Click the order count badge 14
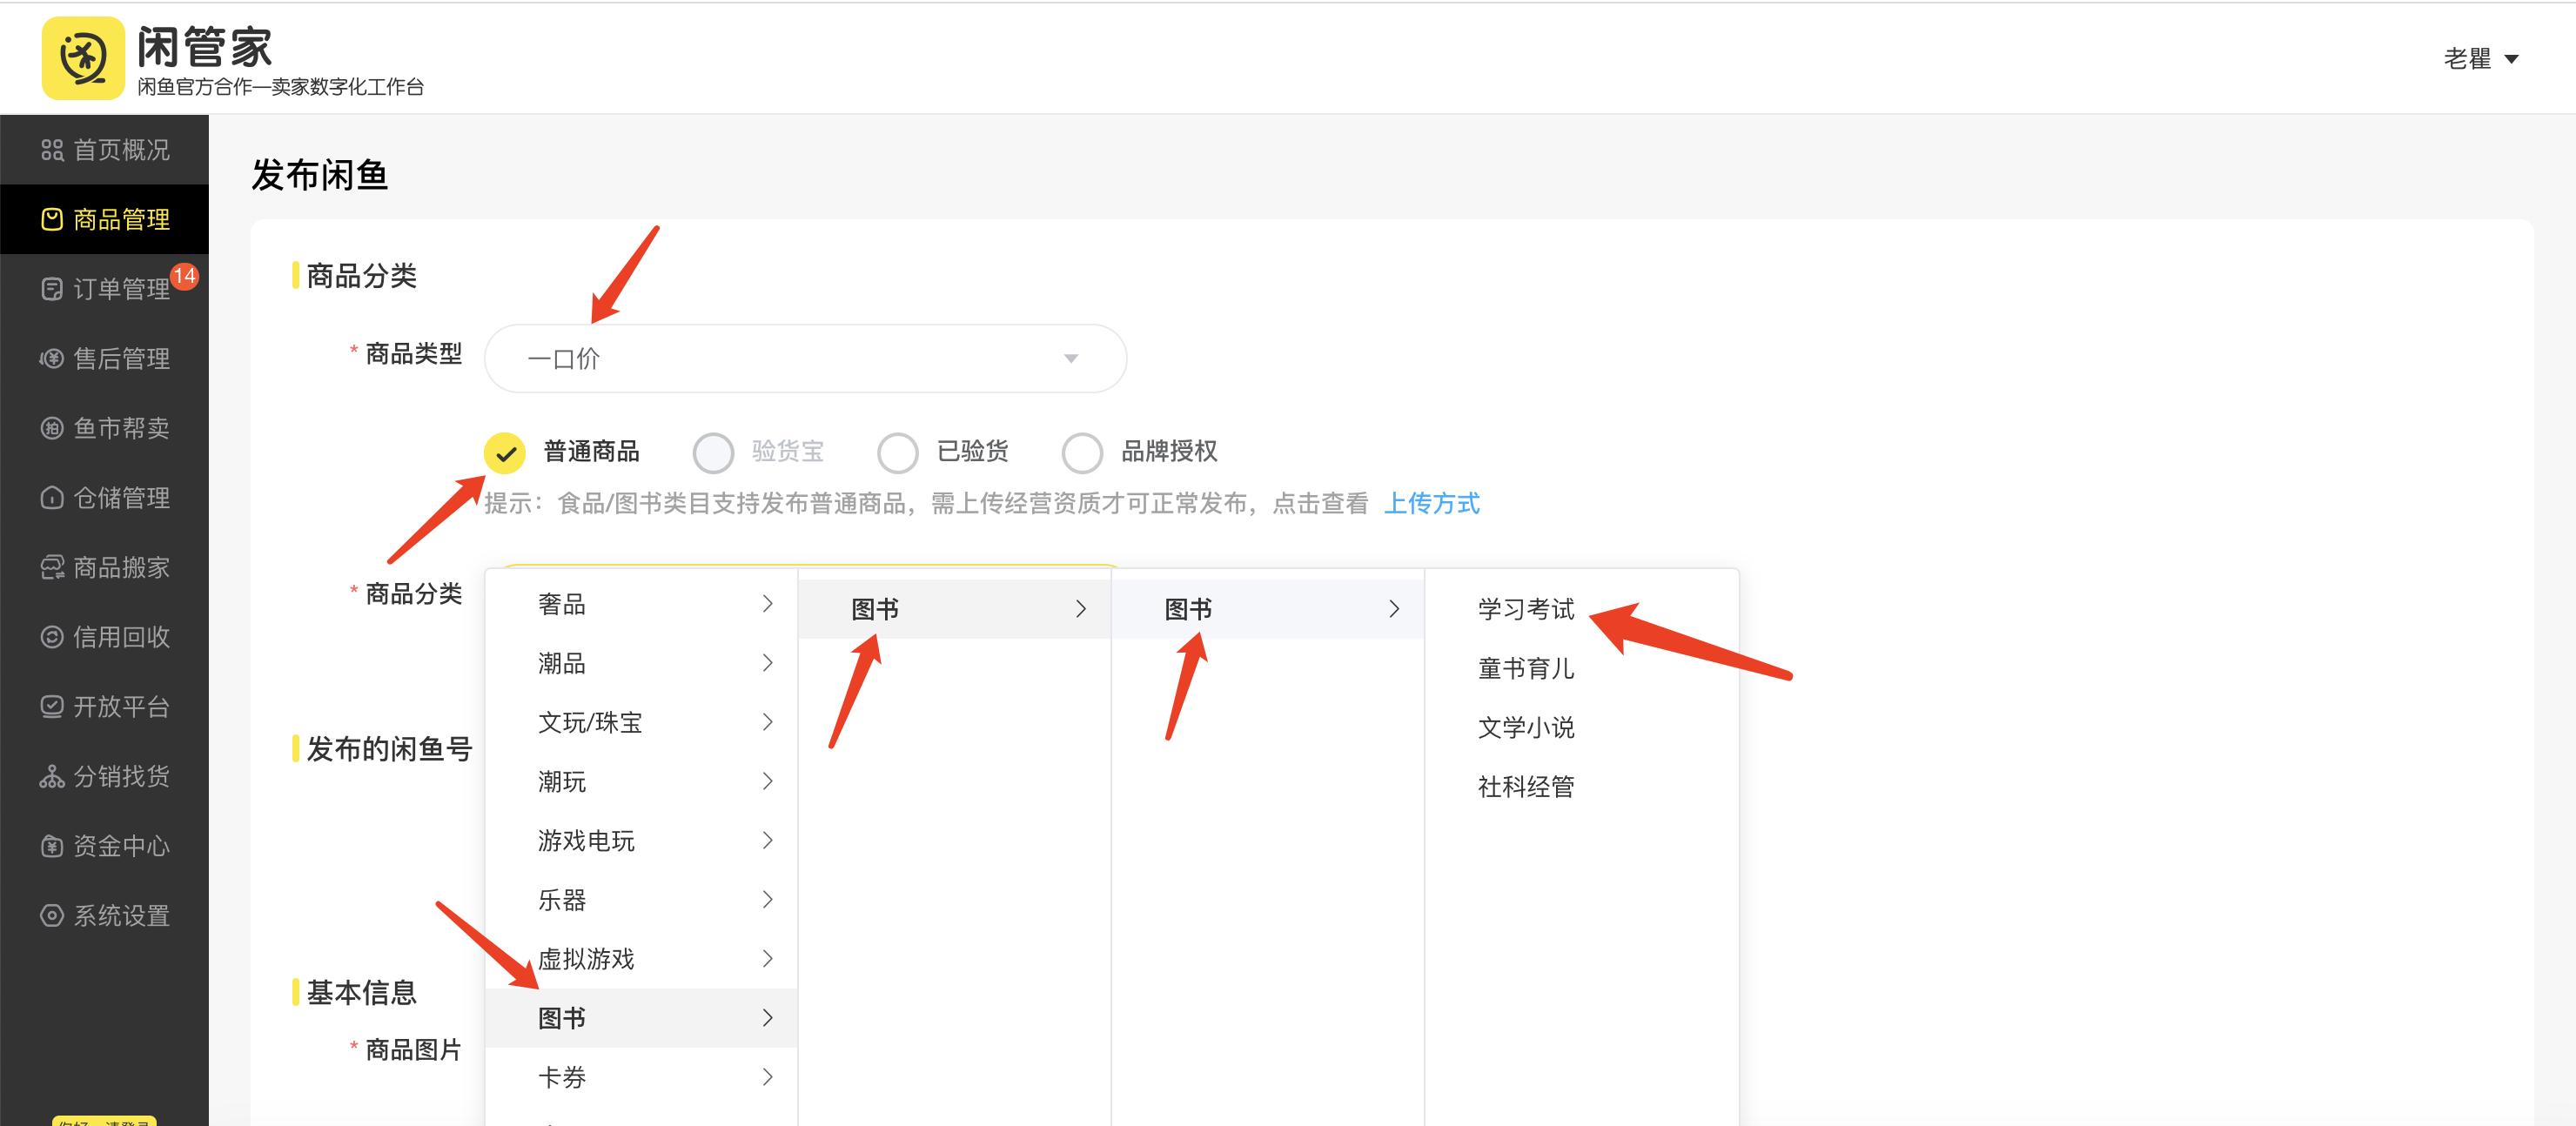Image resolution: width=2576 pixels, height=1126 pixels. (x=184, y=276)
